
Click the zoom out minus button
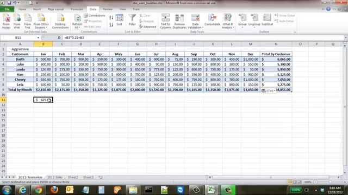tap(315, 182)
